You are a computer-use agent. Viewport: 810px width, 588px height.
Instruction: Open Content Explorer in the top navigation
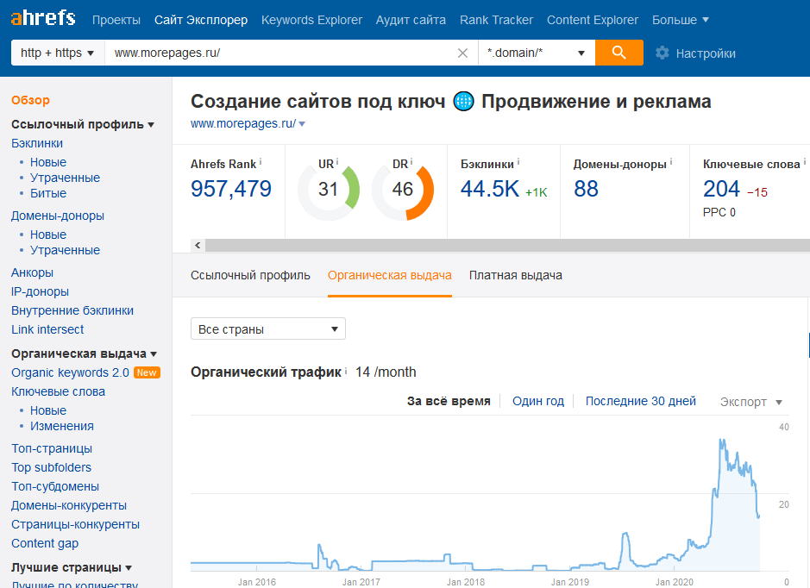[593, 20]
